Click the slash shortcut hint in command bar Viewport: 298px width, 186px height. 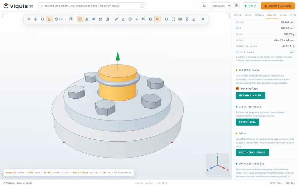pyautogui.click(x=142, y=6)
